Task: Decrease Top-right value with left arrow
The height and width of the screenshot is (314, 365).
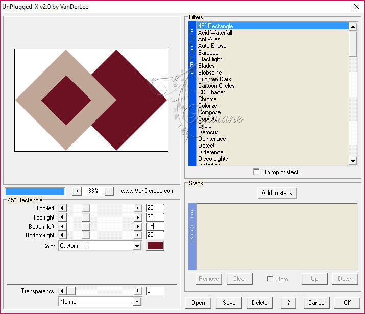Action: coord(62,218)
